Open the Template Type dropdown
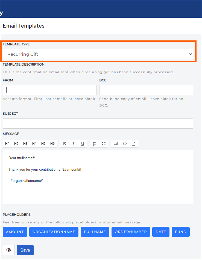This screenshot has height=260, width=202. [98, 54]
